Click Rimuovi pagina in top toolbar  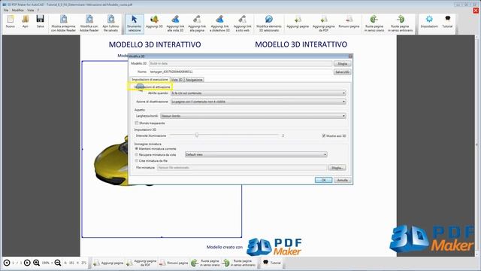(349, 22)
